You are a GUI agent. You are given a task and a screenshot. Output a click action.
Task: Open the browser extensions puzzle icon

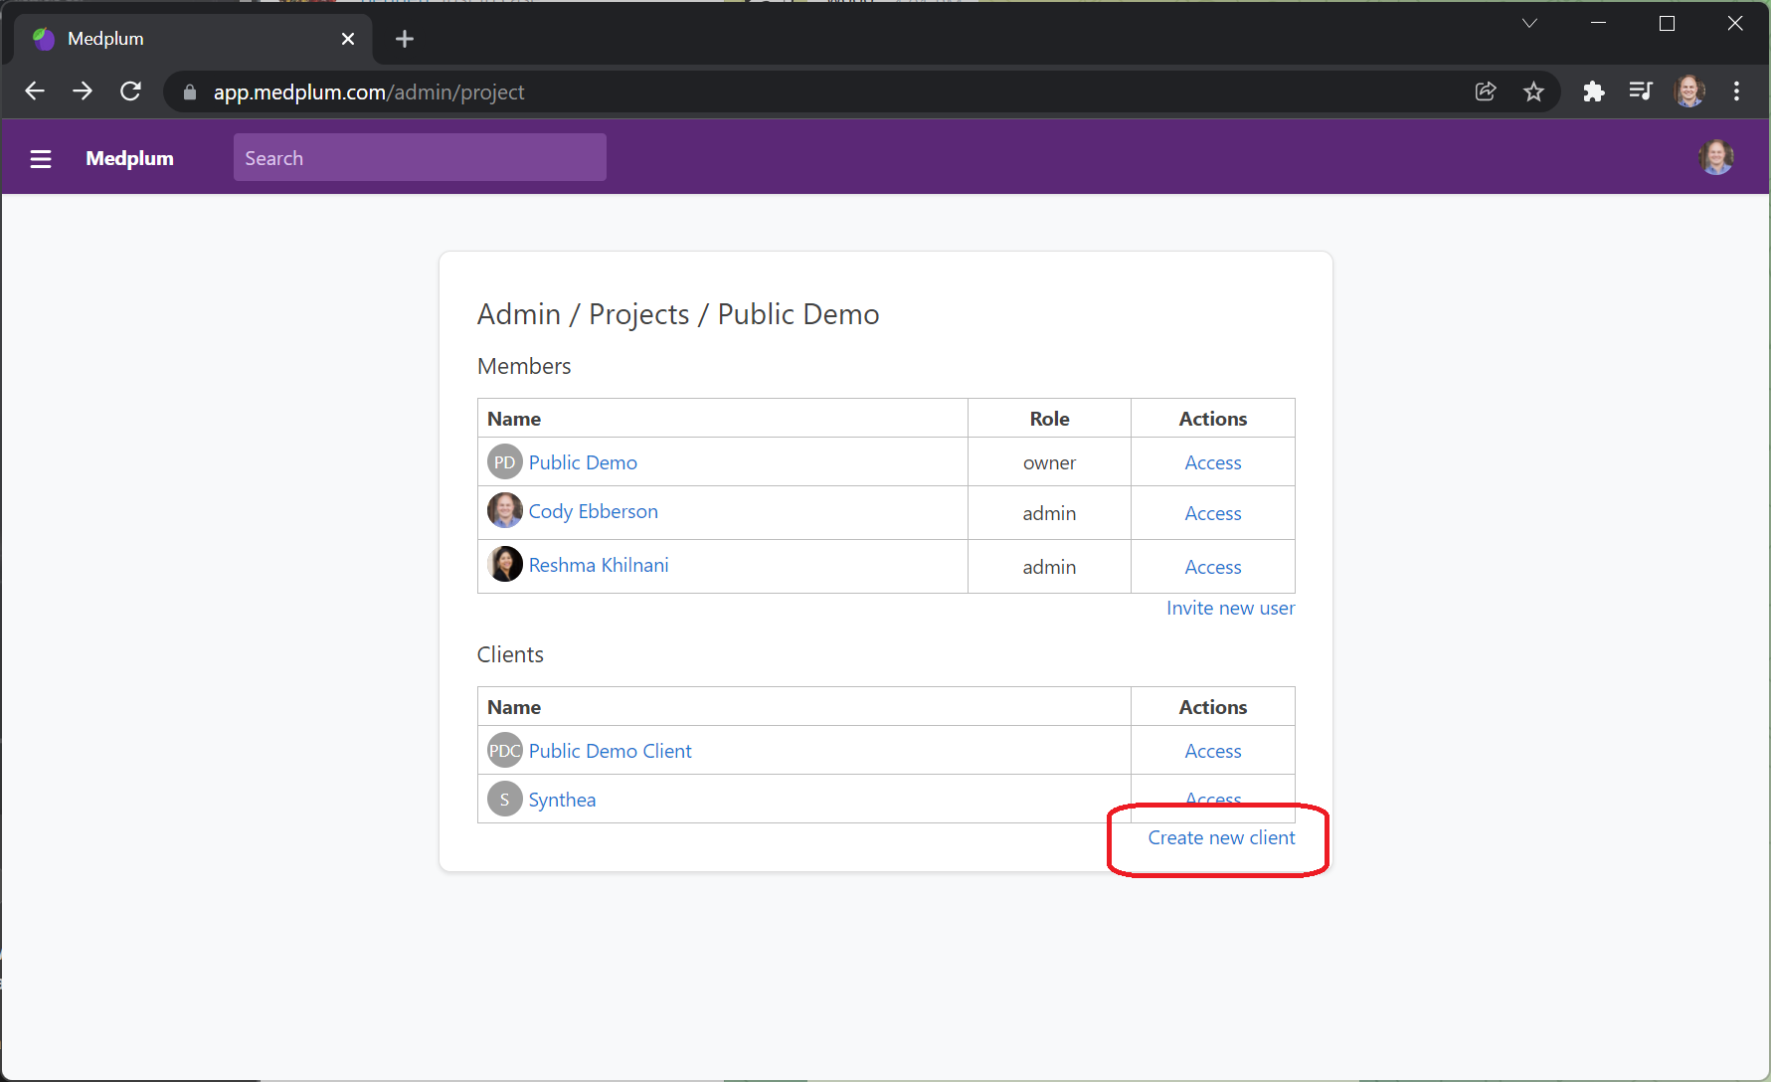click(1593, 90)
